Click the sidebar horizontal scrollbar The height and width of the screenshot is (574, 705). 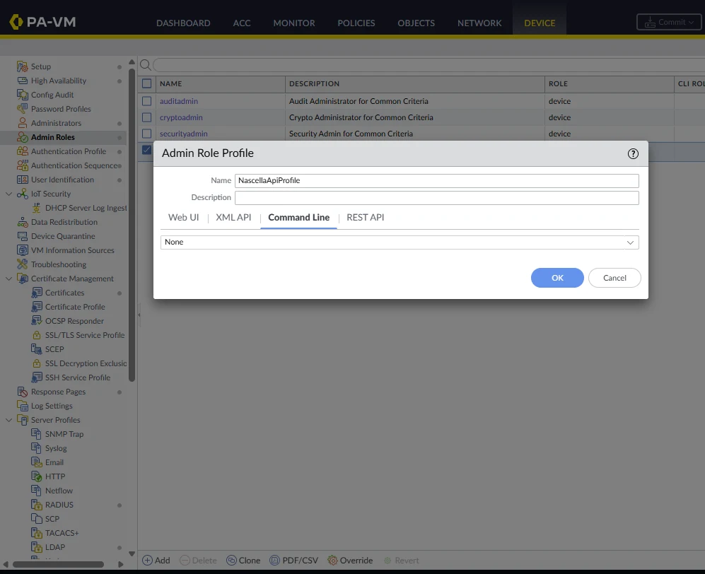pos(58,564)
